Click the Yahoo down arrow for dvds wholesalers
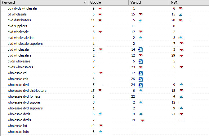 (x=140, y=67)
